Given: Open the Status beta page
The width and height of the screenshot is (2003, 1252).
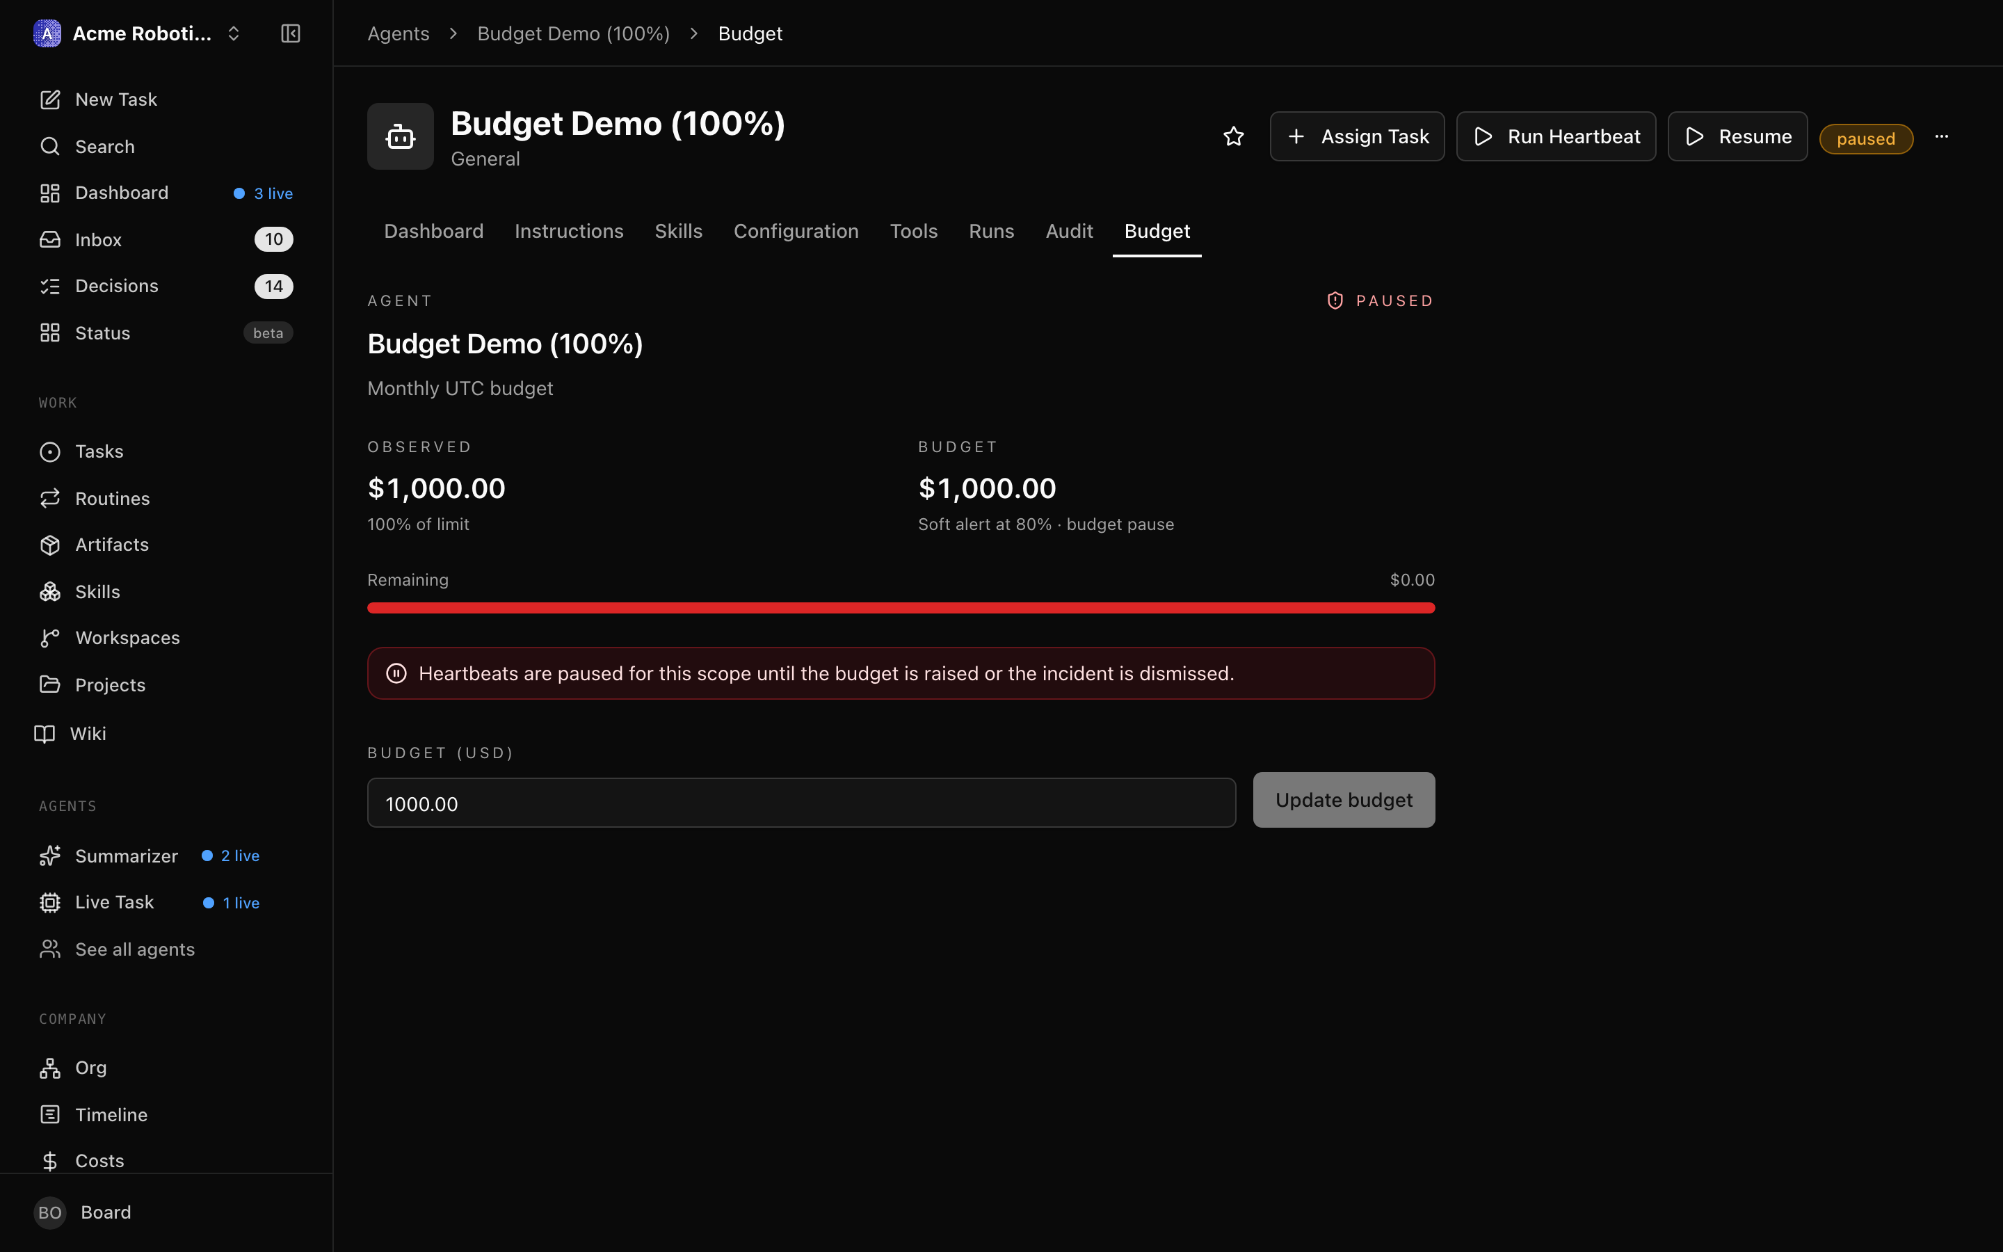Looking at the screenshot, I should pyautogui.click(x=166, y=333).
